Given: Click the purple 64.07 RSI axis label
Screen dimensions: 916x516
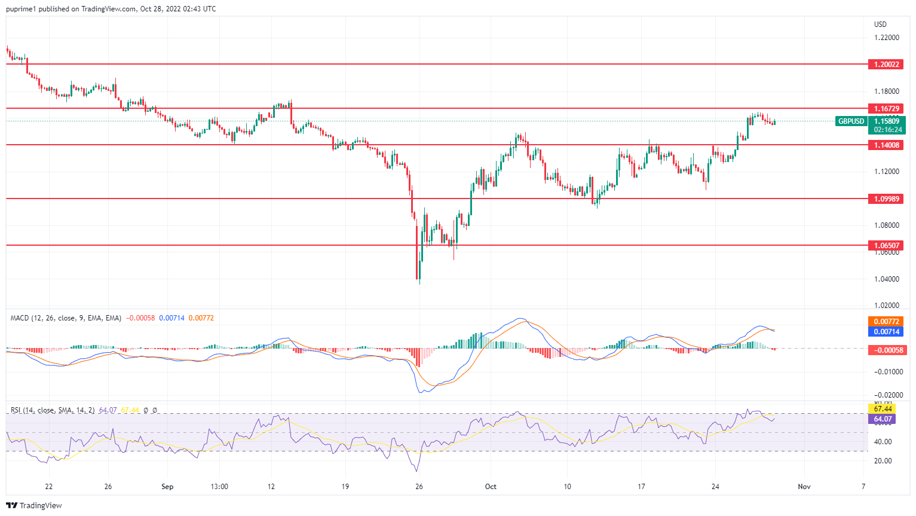Looking at the screenshot, I should [x=882, y=419].
